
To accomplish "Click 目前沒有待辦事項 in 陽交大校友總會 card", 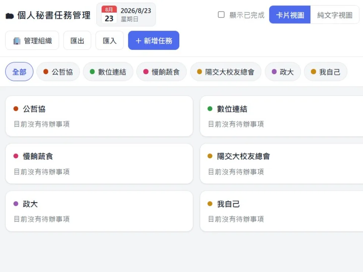I will (x=236, y=172).
